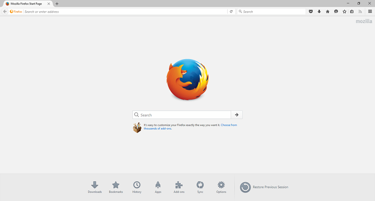Reload the current page
The image size is (375, 201).
[231, 12]
